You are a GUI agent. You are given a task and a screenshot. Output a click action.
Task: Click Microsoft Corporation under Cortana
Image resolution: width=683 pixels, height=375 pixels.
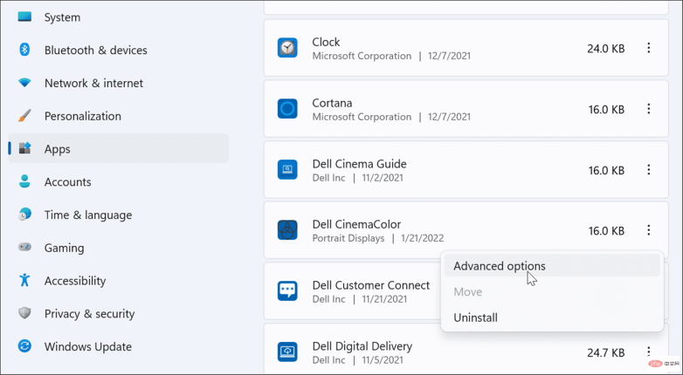[362, 117]
